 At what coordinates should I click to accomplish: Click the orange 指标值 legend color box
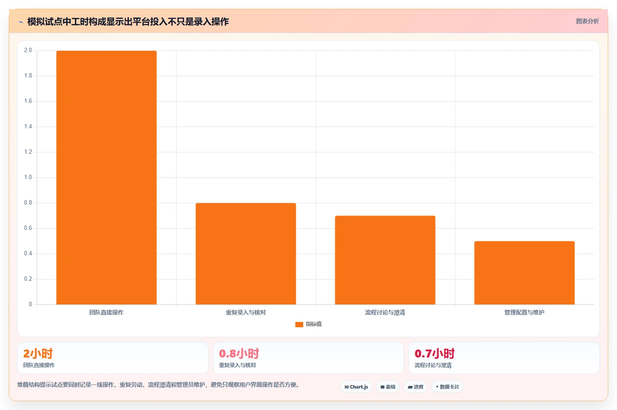point(299,325)
